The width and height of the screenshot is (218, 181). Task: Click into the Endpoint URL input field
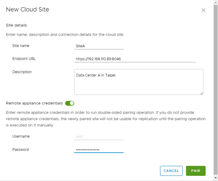pos(135,59)
